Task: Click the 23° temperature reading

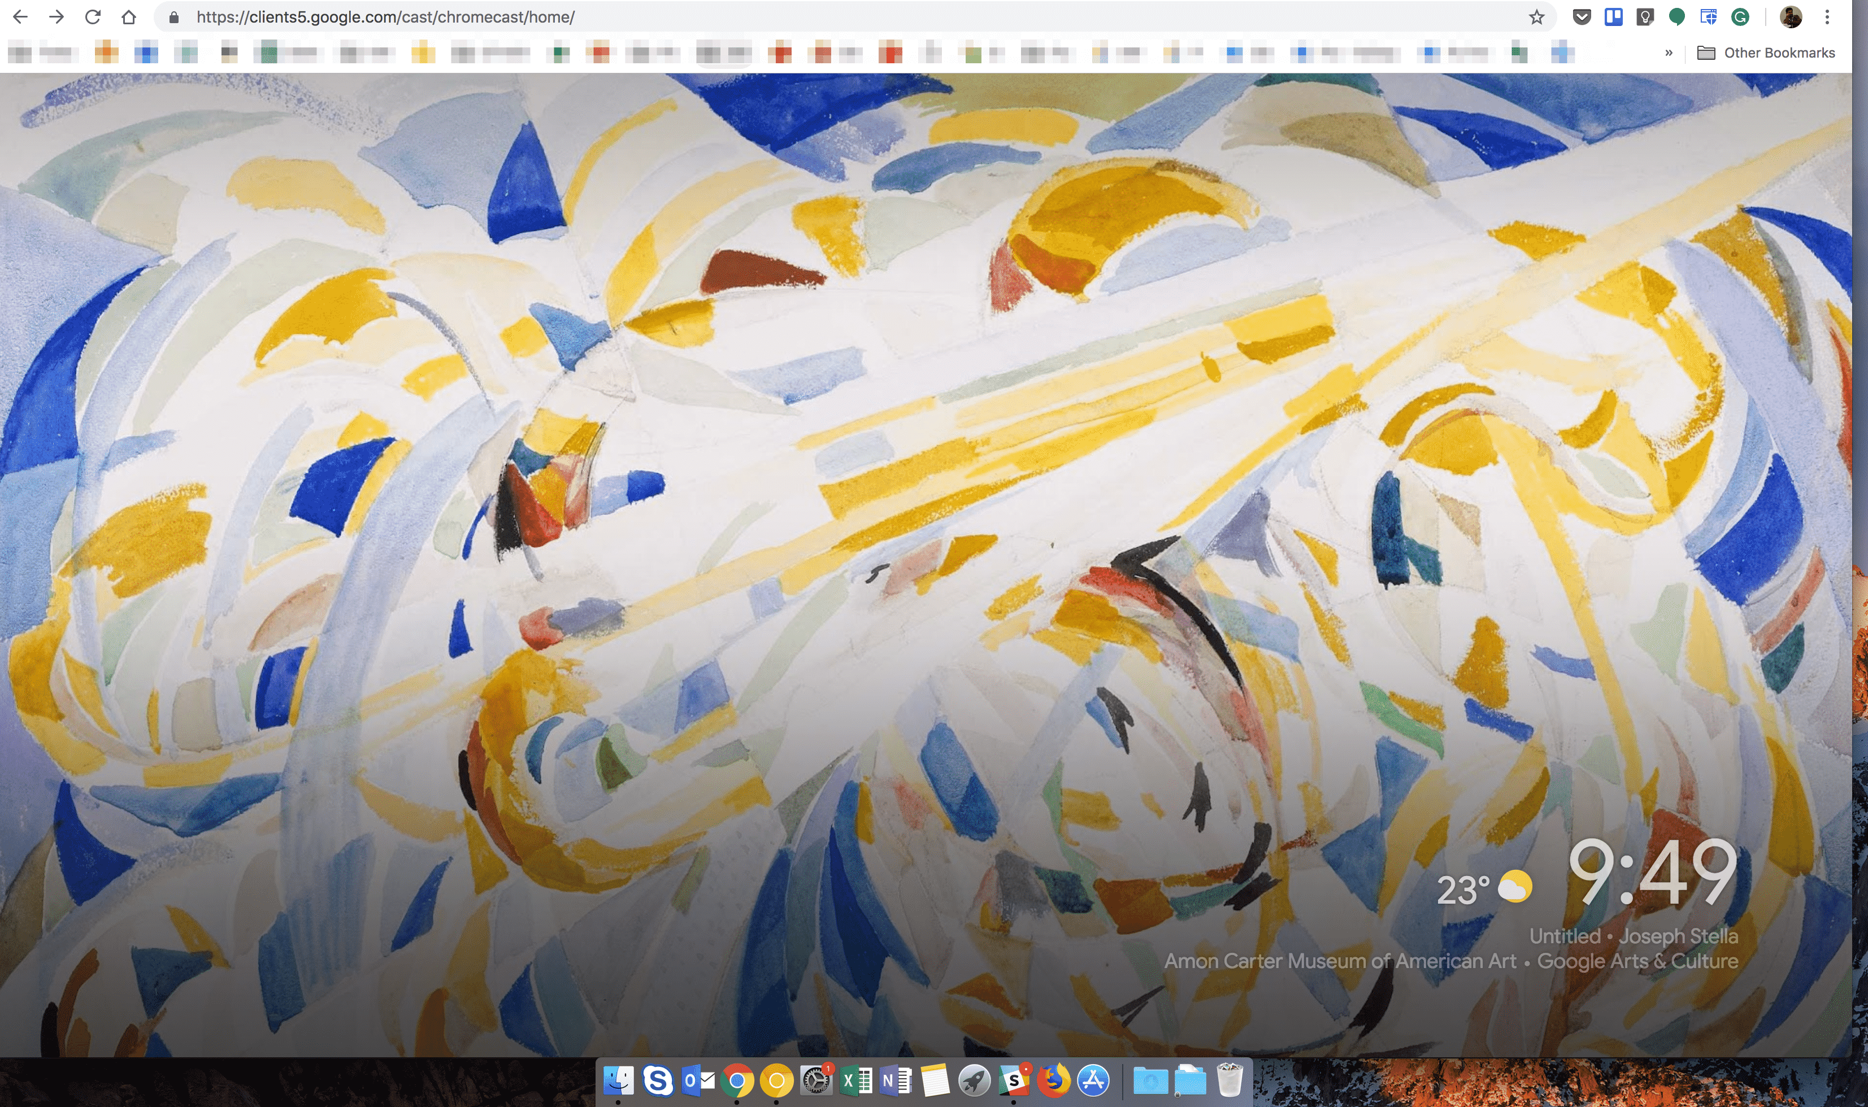Action: tap(1463, 891)
